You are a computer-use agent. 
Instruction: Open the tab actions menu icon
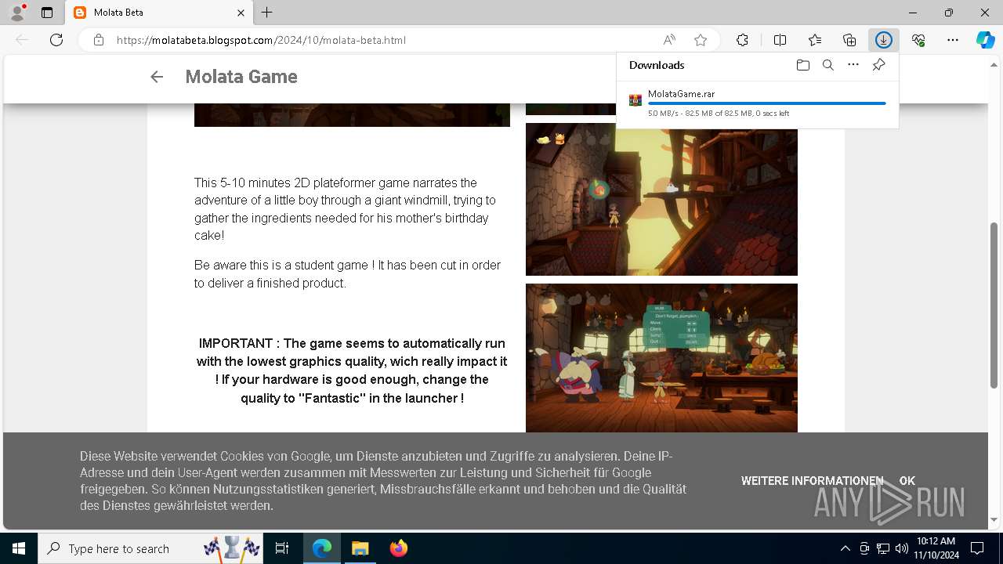(47, 13)
